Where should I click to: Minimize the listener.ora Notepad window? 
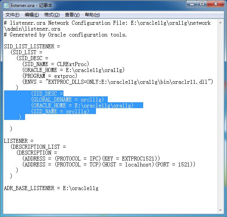[192, 4]
